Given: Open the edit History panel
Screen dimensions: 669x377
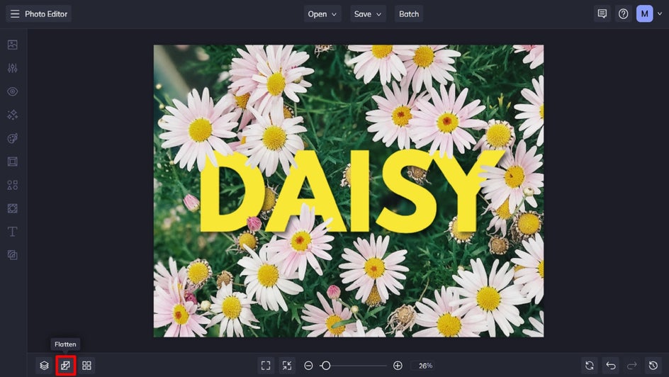Looking at the screenshot, I should coord(653,366).
